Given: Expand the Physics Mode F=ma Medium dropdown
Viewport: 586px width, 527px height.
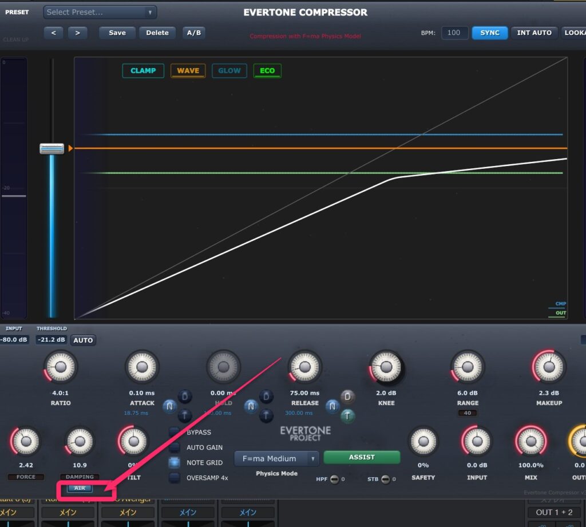Looking at the screenshot, I should coord(276,458).
